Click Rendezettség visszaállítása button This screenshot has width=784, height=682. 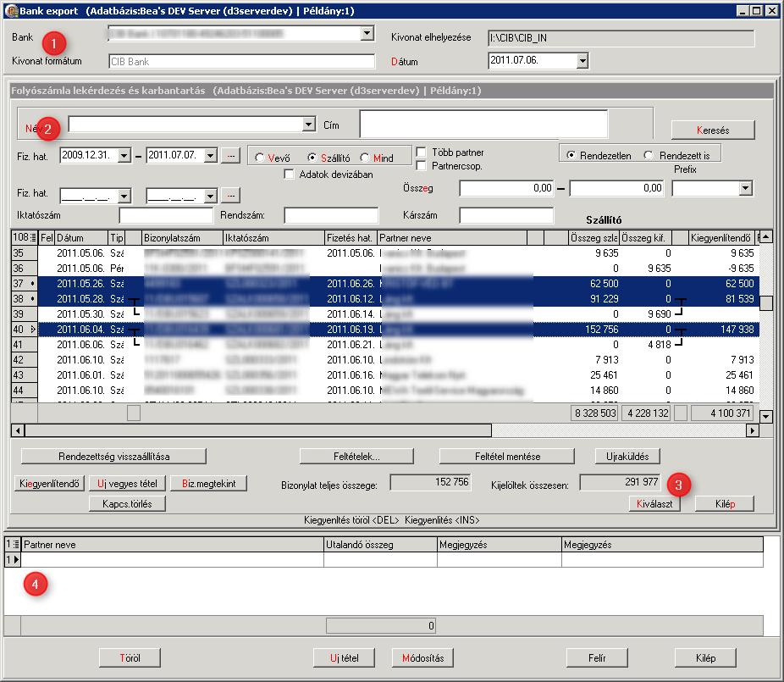113,457
